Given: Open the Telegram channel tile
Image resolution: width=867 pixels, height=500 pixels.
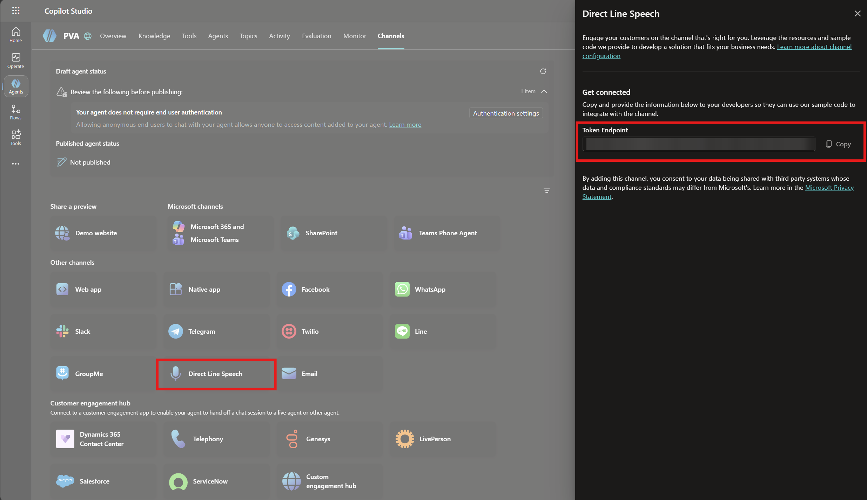Looking at the screenshot, I should 217,332.
